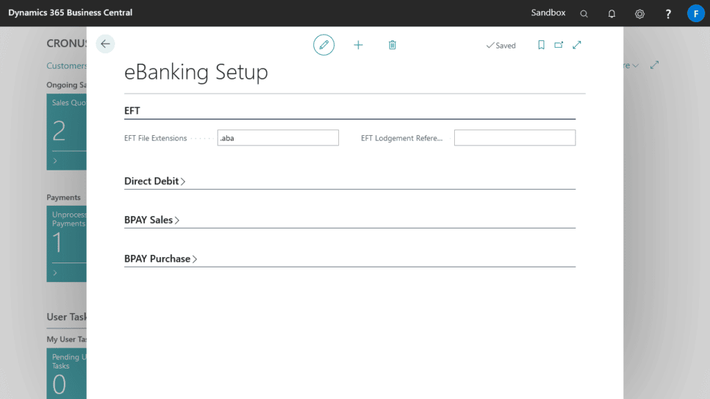Bookmark this page using the bookmark icon
This screenshot has width=710, height=399.
[x=541, y=44]
